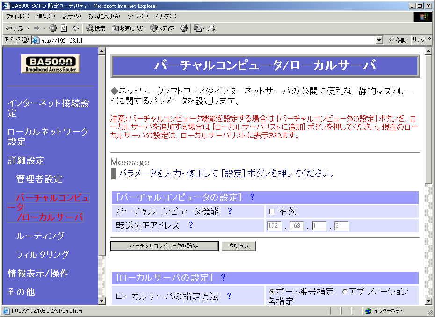Click the Print icon in toolbar
Image resolution: width=435 pixels, height=317 pixels.
click(211, 29)
